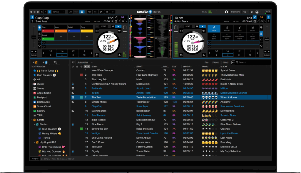The width and height of the screenshot is (301, 173).
Task: Click the library Search field
Action: tap(253, 62)
